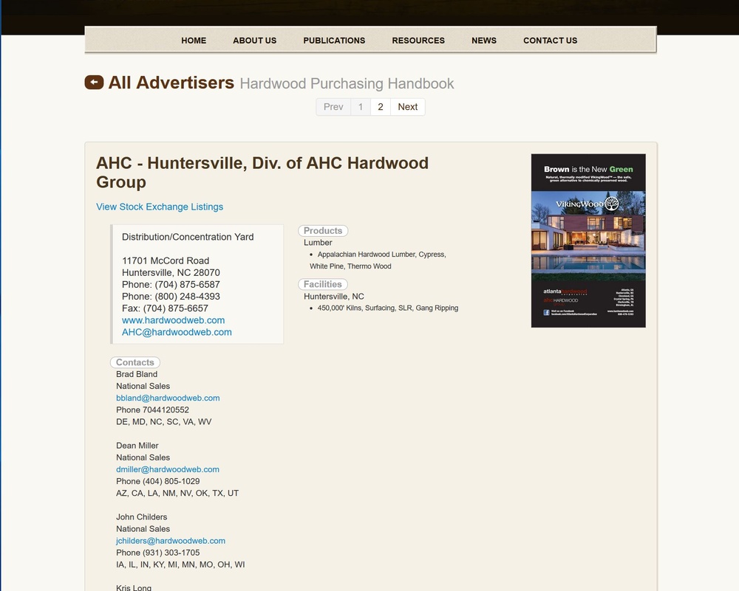Click contact name Kris Long
This screenshot has height=591, width=739.
pos(133,588)
